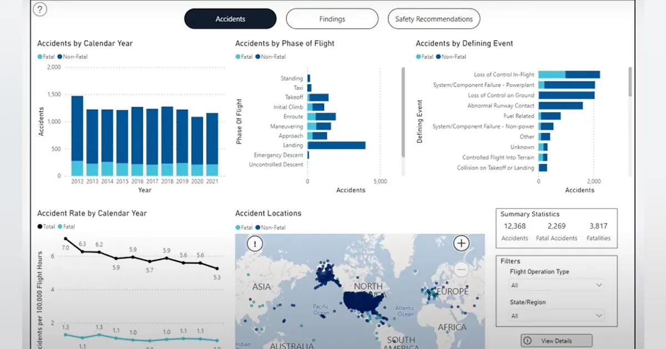Click the Emergency Descent phase label

pos(279,155)
